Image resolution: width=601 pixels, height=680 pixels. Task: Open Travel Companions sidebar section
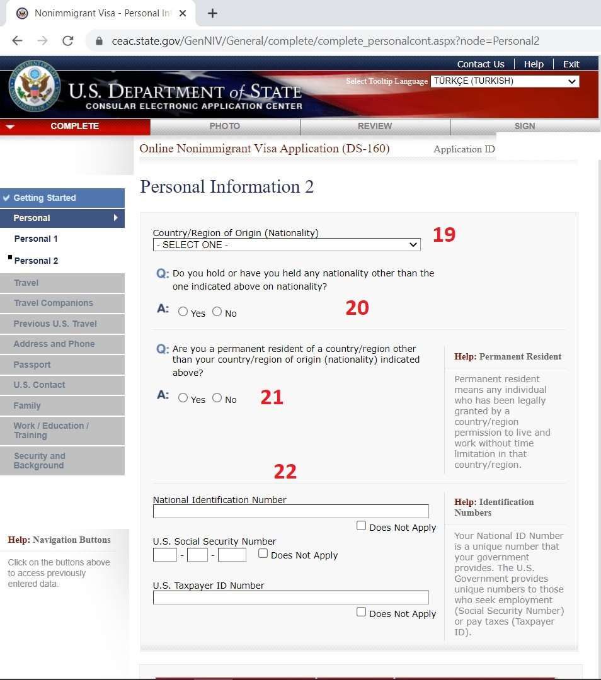(x=62, y=303)
